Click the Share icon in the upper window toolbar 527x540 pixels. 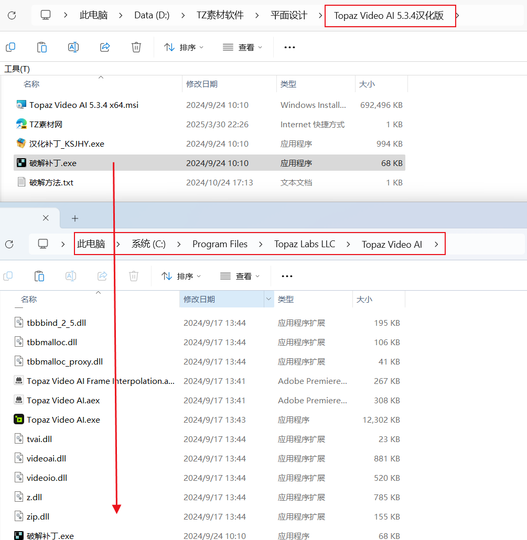(105, 47)
